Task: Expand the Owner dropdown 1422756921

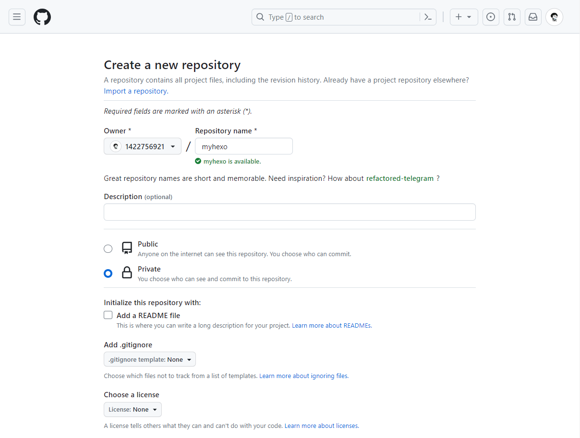Action: [x=143, y=146]
